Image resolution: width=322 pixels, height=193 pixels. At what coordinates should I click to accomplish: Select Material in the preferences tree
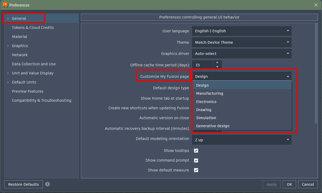[x=20, y=37]
